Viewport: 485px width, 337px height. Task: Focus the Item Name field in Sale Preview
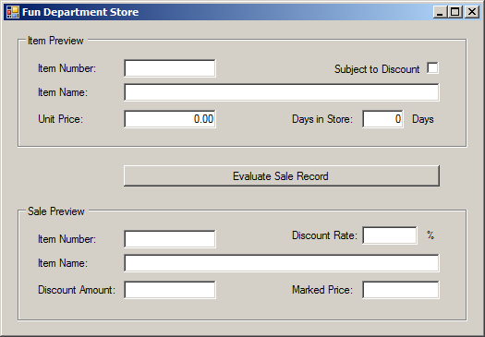282,263
